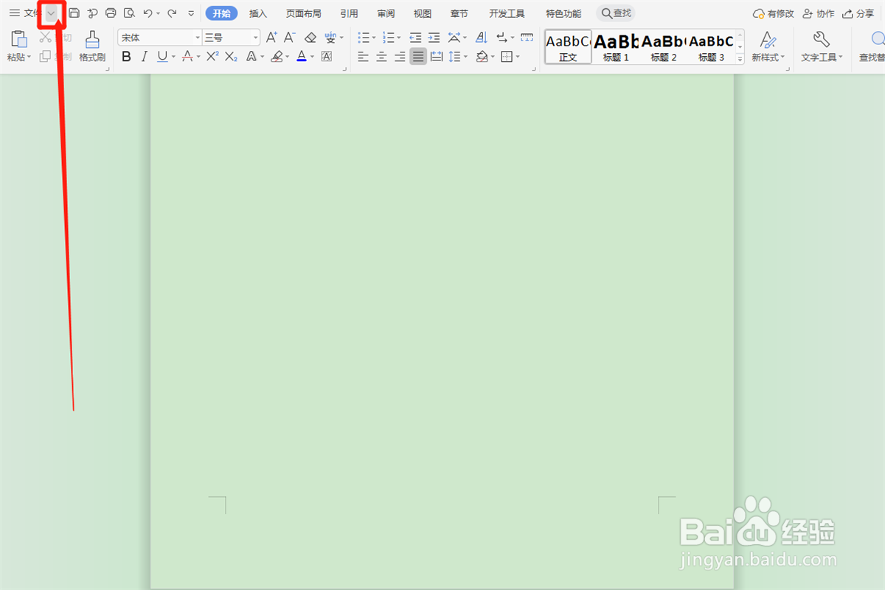This screenshot has height=590, width=885.
Task: Click decrease indent icon
Action: click(415, 38)
